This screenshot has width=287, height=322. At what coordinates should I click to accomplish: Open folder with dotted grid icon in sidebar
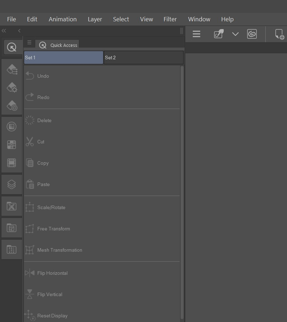click(11, 250)
